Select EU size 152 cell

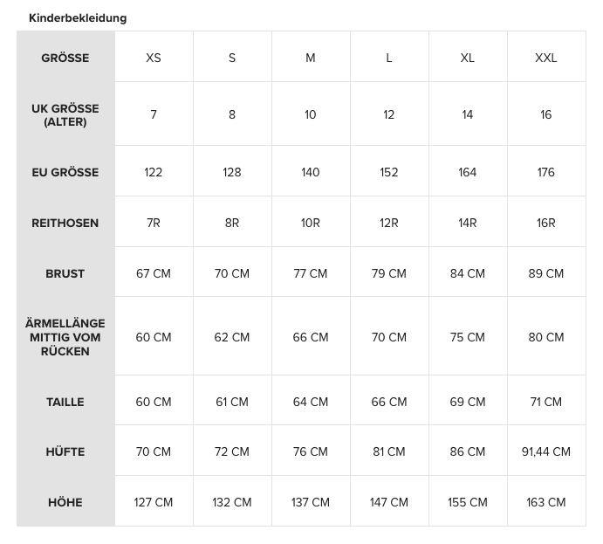(389, 172)
